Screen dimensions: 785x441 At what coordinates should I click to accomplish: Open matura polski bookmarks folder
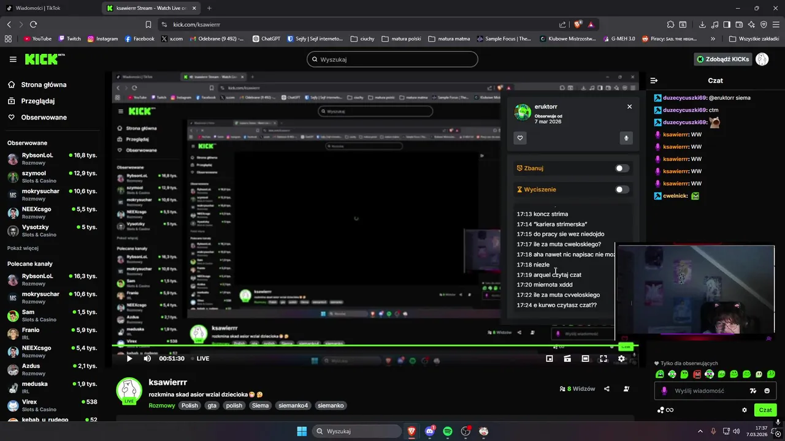click(401, 39)
